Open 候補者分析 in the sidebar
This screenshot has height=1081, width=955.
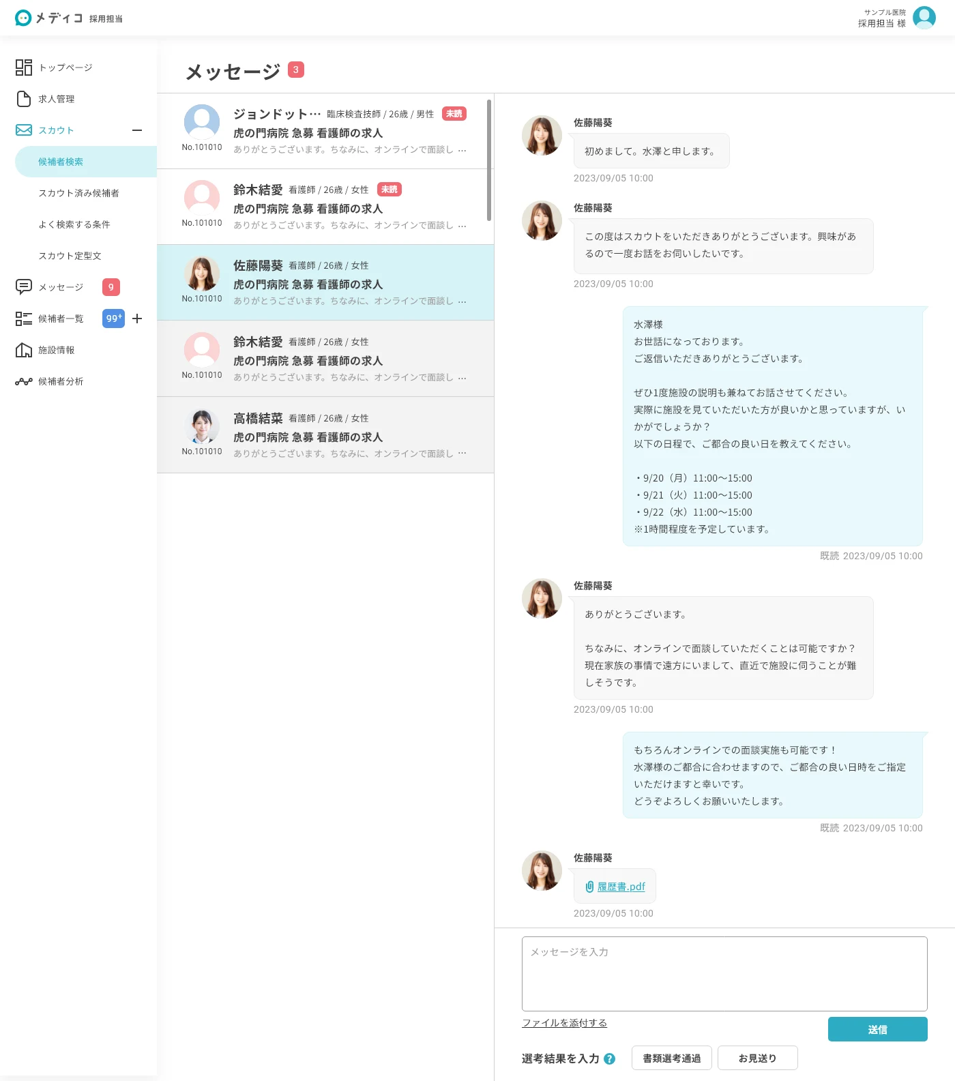[61, 381]
